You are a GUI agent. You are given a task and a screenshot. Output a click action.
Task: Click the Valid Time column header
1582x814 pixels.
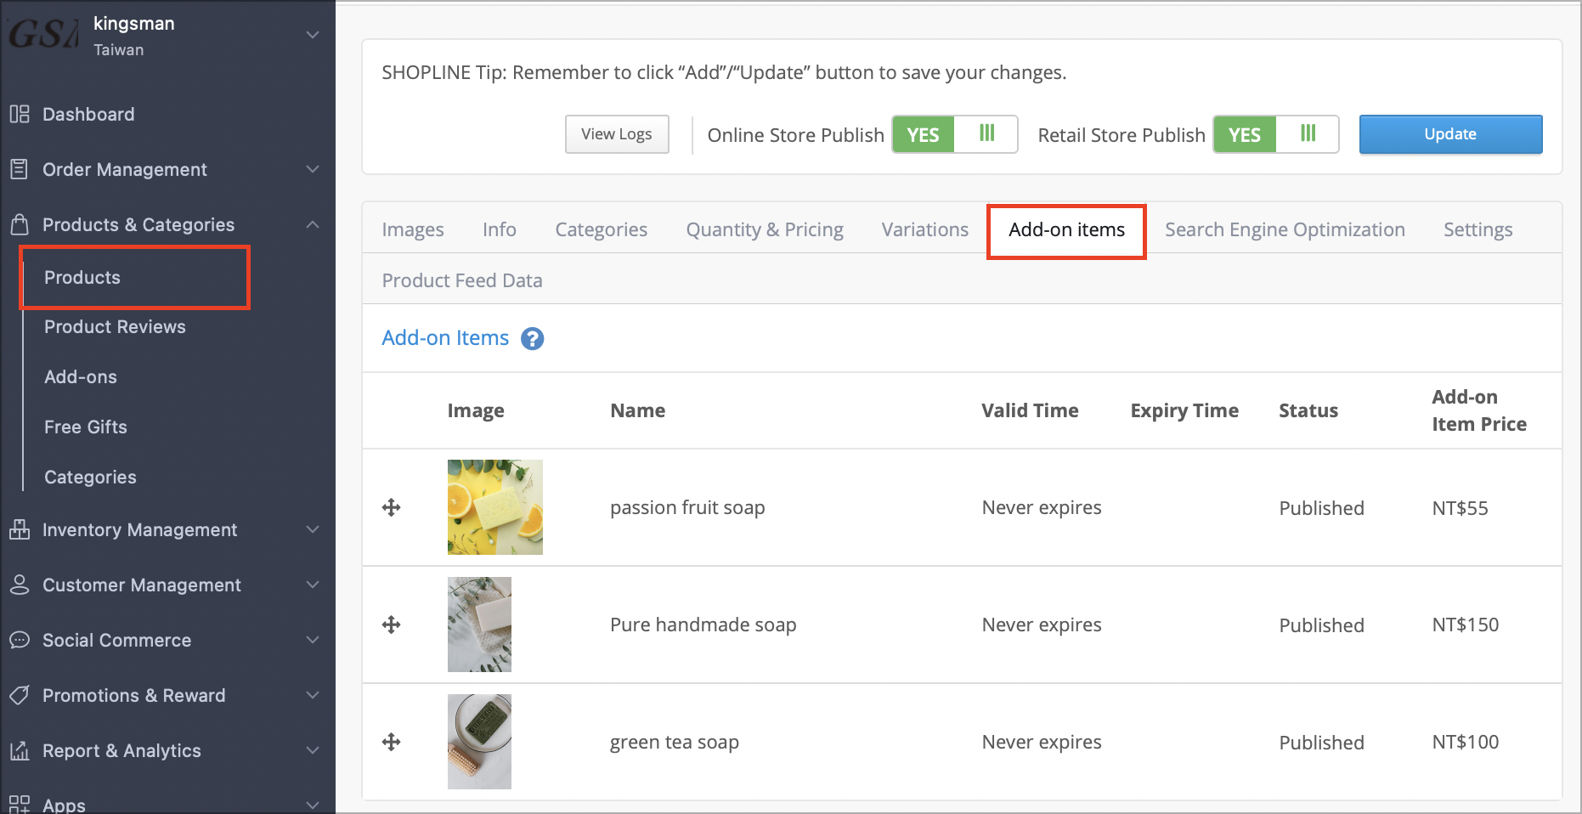coord(1030,410)
